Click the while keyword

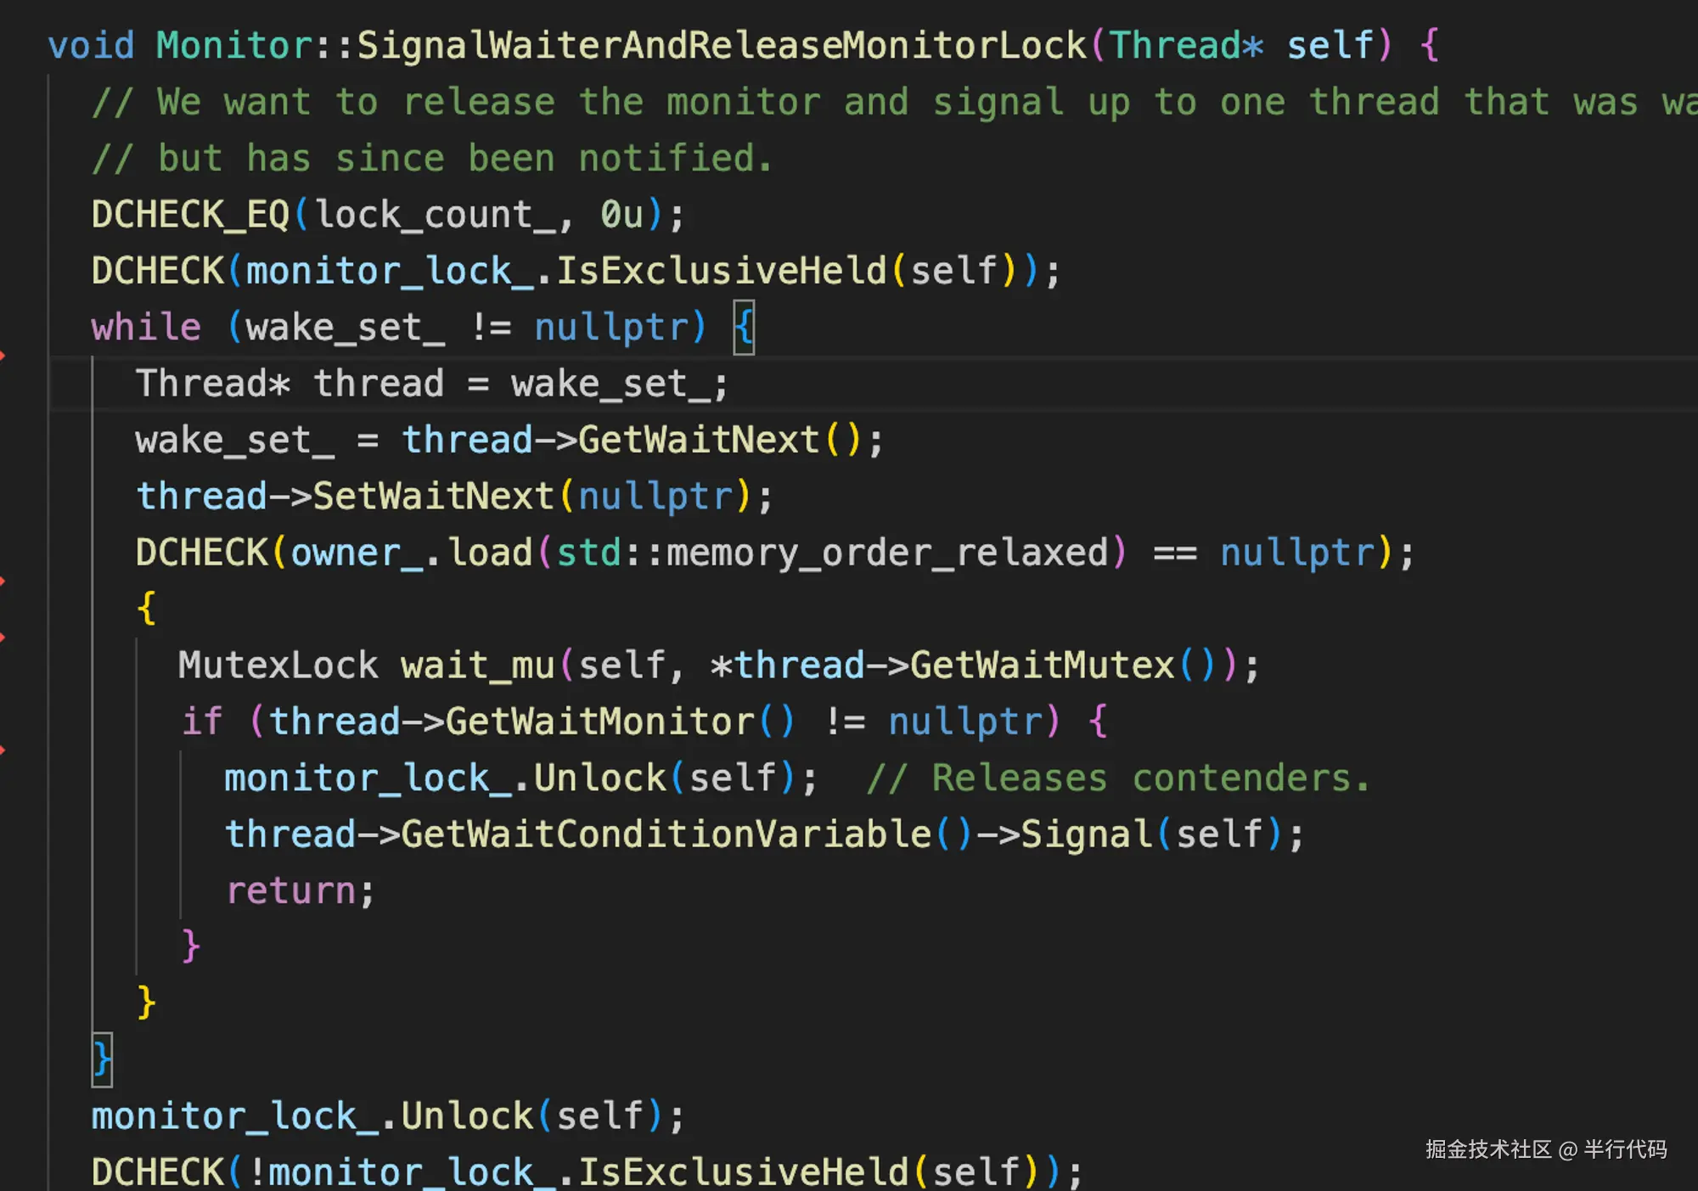point(146,327)
